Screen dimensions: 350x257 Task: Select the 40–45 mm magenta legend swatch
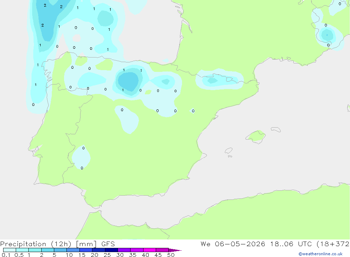pyautogui.click(x=149, y=250)
